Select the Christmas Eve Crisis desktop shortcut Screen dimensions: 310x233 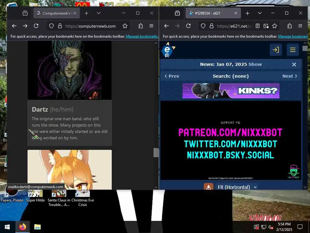point(83,198)
